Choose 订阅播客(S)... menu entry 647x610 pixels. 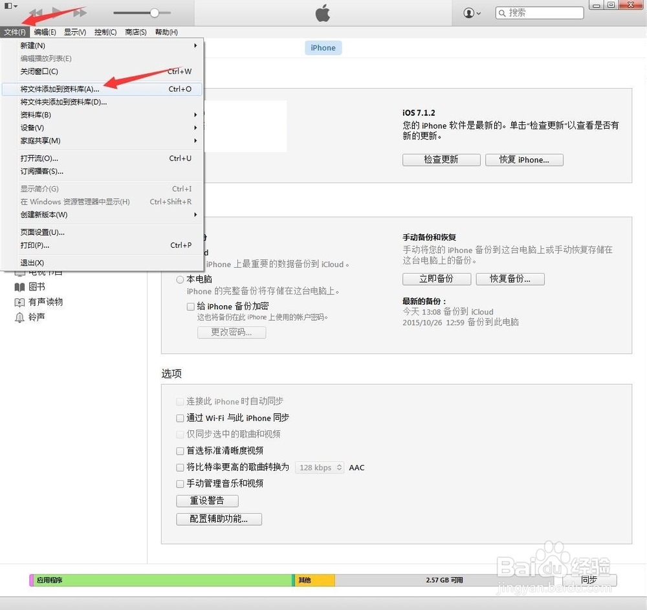pos(102,171)
